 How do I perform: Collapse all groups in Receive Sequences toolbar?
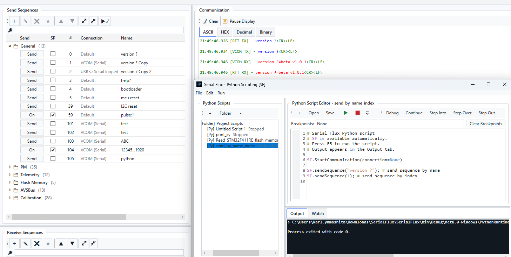click(x=93, y=243)
